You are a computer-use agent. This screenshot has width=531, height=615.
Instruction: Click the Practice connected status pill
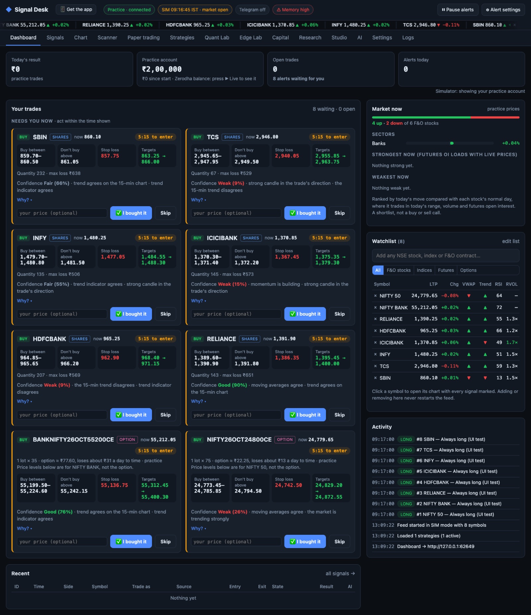(129, 10)
